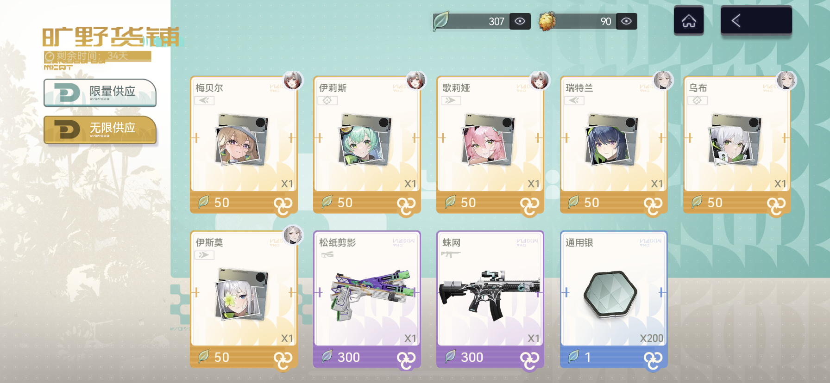Image resolution: width=830 pixels, height=383 pixels.
Task: Tap exchange icon on 伊莉斯 card
Action: point(406,205)
